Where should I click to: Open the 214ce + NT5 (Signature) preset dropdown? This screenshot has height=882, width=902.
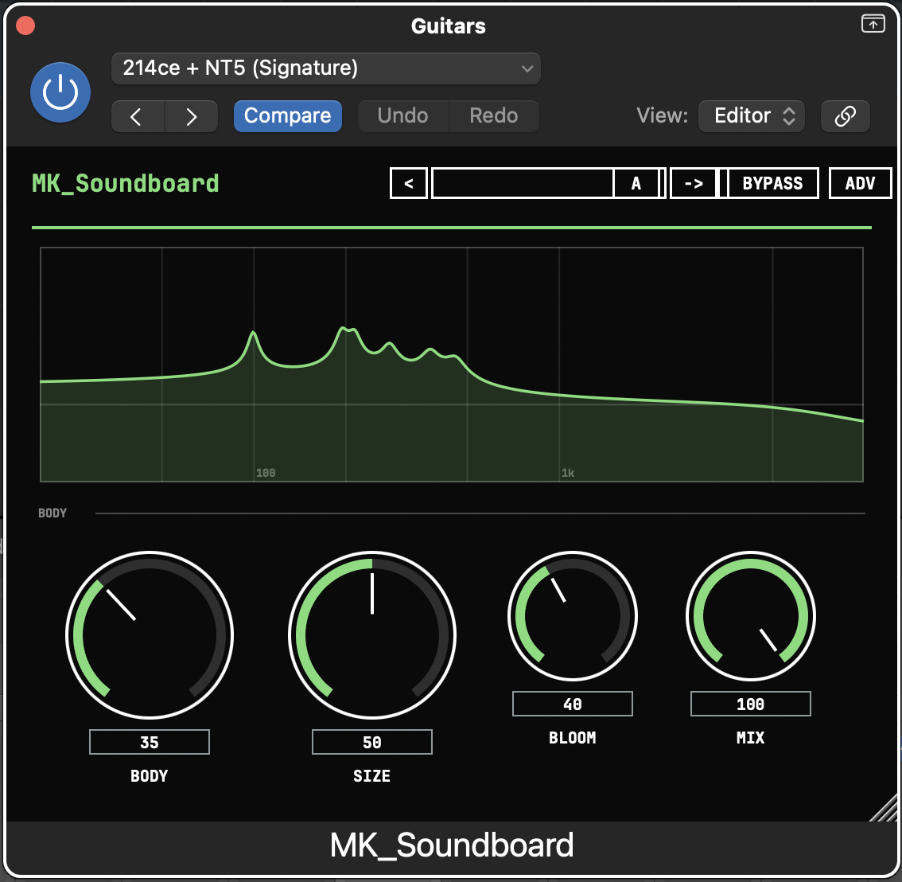coord(325,68)
